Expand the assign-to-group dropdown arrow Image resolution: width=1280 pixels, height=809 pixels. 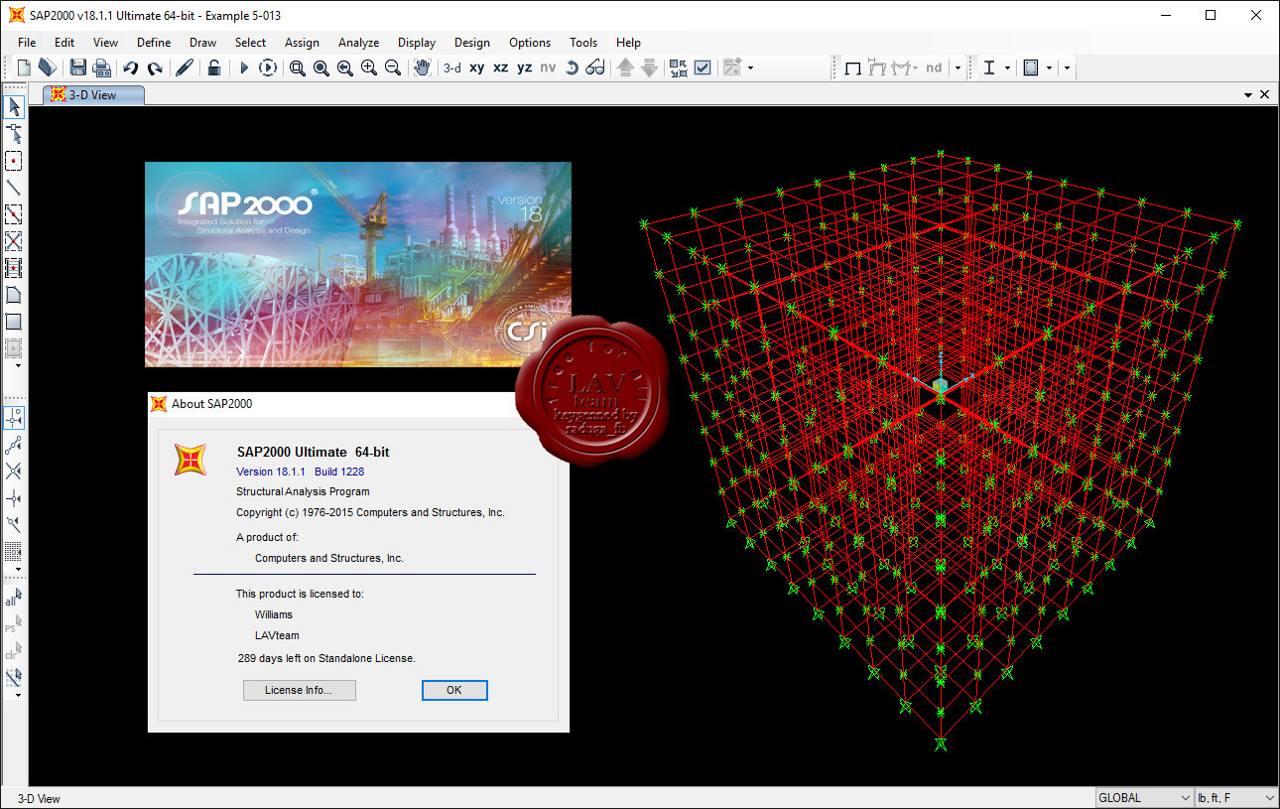point(750,67)
